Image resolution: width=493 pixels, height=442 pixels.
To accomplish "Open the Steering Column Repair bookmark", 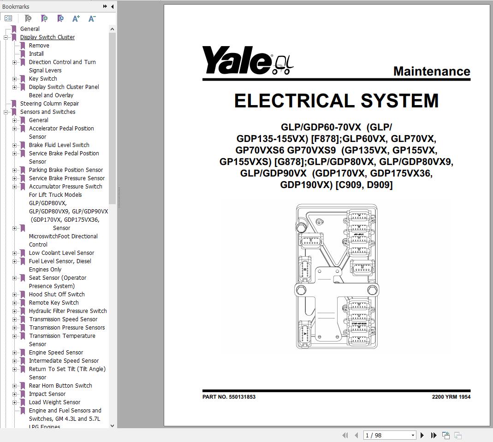I will (49, 104).
